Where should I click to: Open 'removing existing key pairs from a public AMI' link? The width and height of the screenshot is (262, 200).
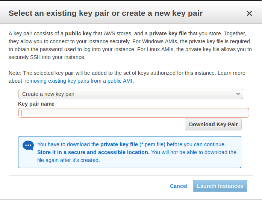79,81
